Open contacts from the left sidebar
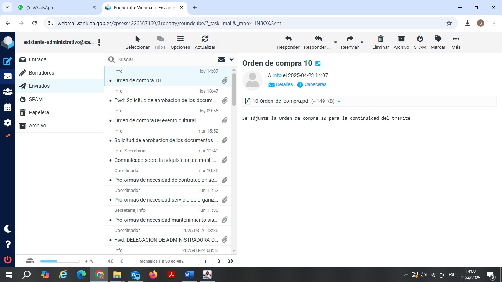 point(8,92)
